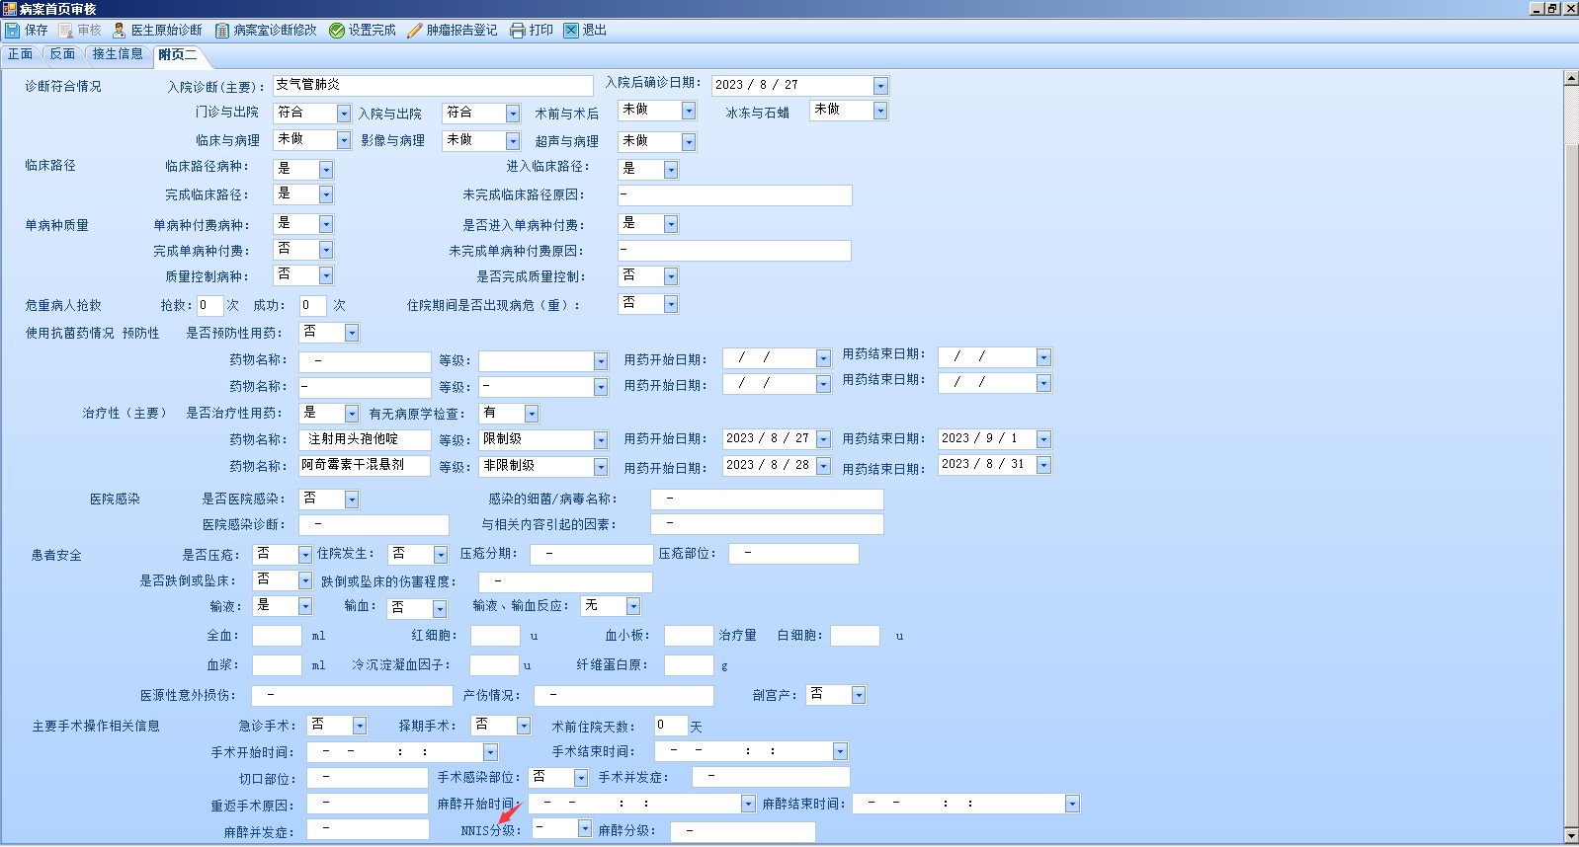Open the 输液、输血反应 dropdown

pos(633,606)
